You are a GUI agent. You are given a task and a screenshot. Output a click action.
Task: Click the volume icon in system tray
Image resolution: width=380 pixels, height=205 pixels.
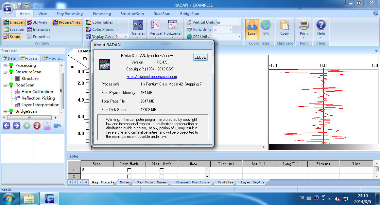(337, 199)
